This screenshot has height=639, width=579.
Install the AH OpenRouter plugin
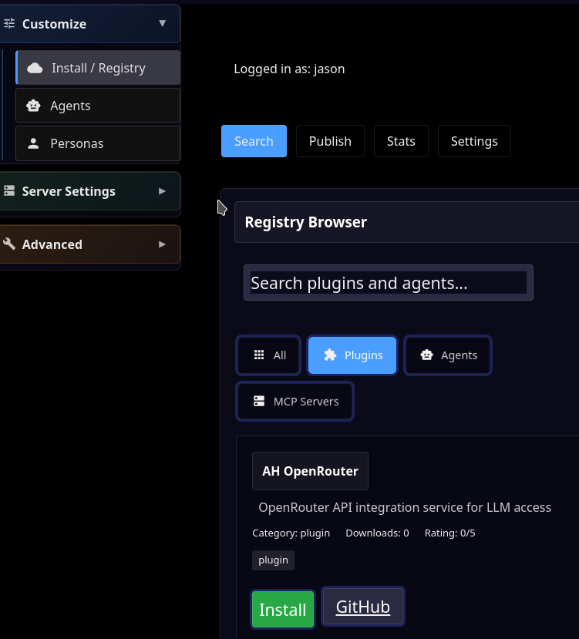[x=283, y=610]
